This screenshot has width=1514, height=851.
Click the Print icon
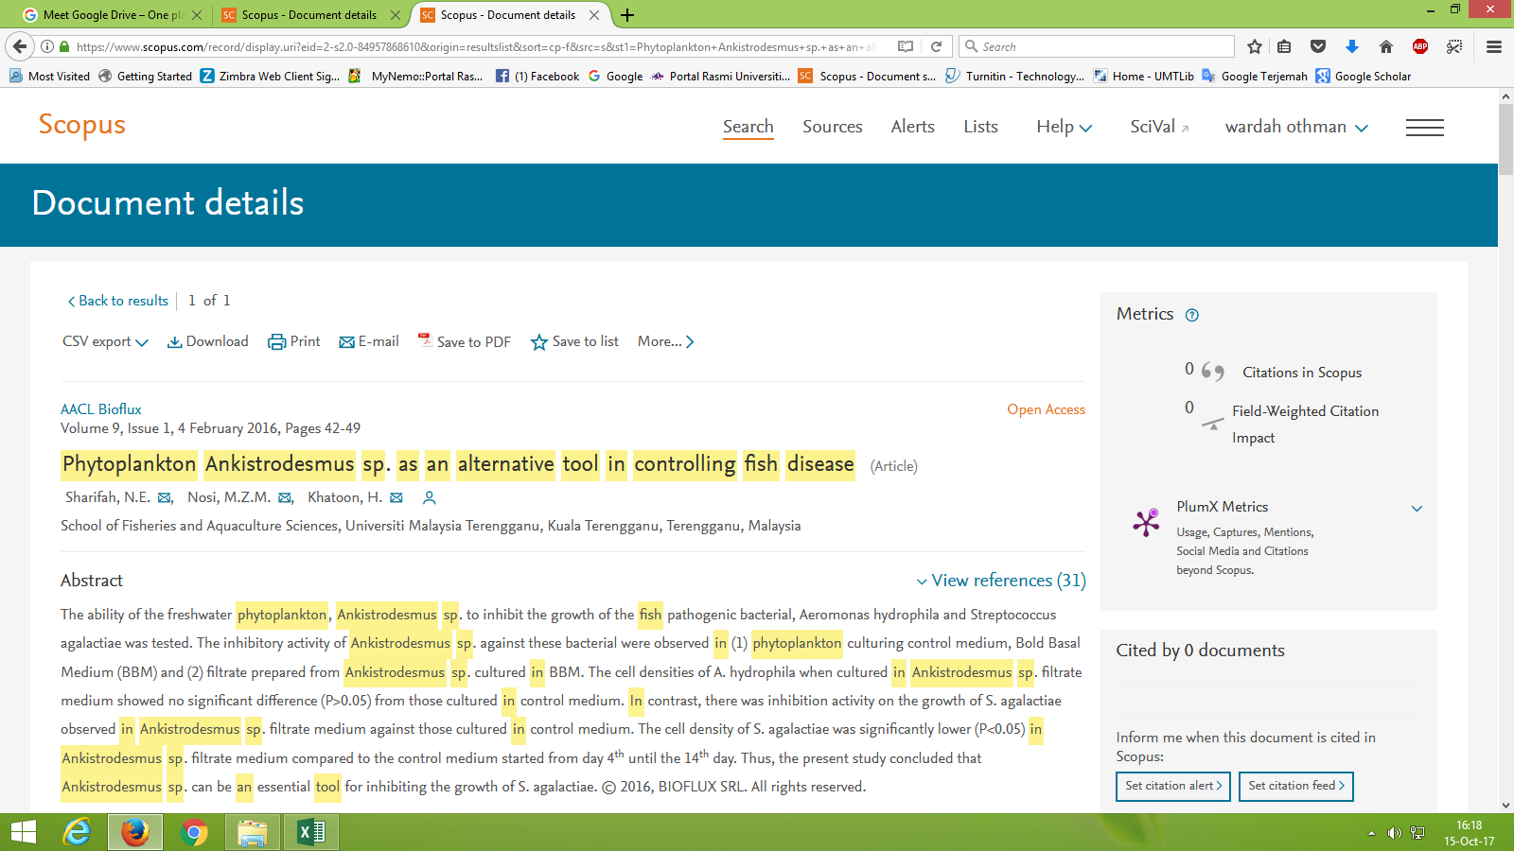coord(276,342)
